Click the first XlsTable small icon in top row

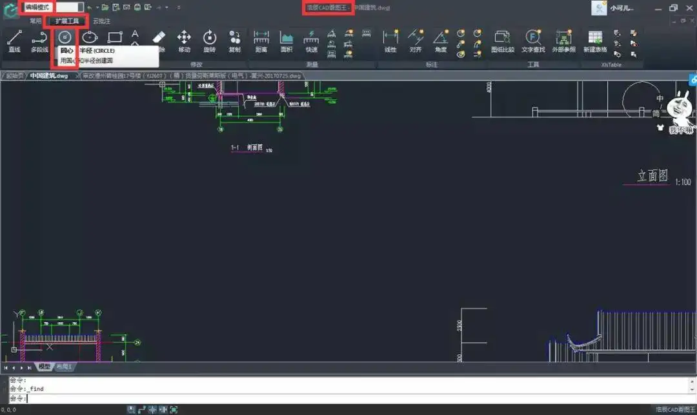pyautogui.click(x=616, y=33)
